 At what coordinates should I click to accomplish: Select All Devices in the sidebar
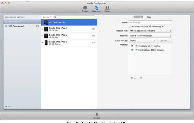[22, 22]
